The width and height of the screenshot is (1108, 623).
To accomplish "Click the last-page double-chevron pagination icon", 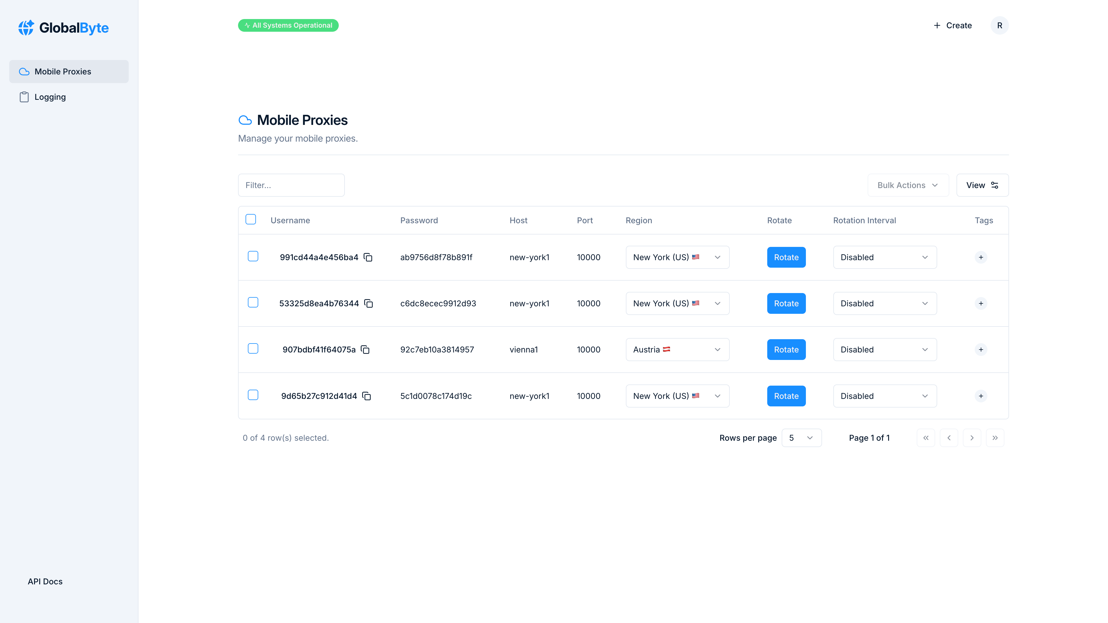I will pyautogui.click(x=995, y=438).
